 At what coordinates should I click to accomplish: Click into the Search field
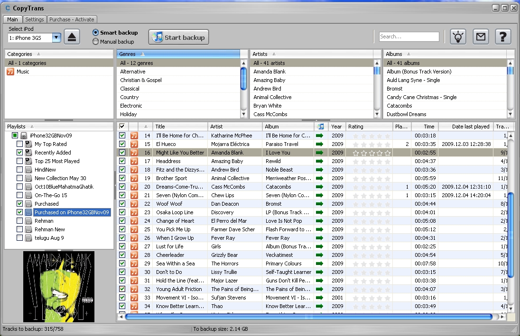pos(409,37)
